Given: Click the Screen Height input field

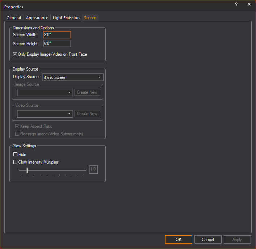Looking at the screenshot, I should pos(57,44).
